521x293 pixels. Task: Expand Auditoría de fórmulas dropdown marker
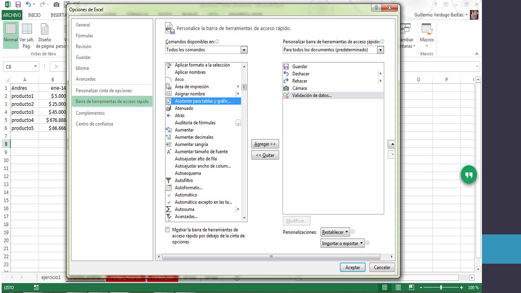238,123
